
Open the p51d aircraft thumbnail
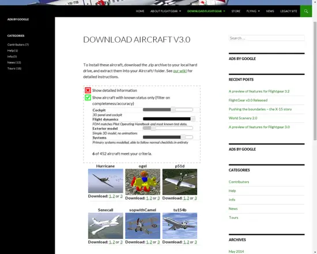[x=180, y=182]
